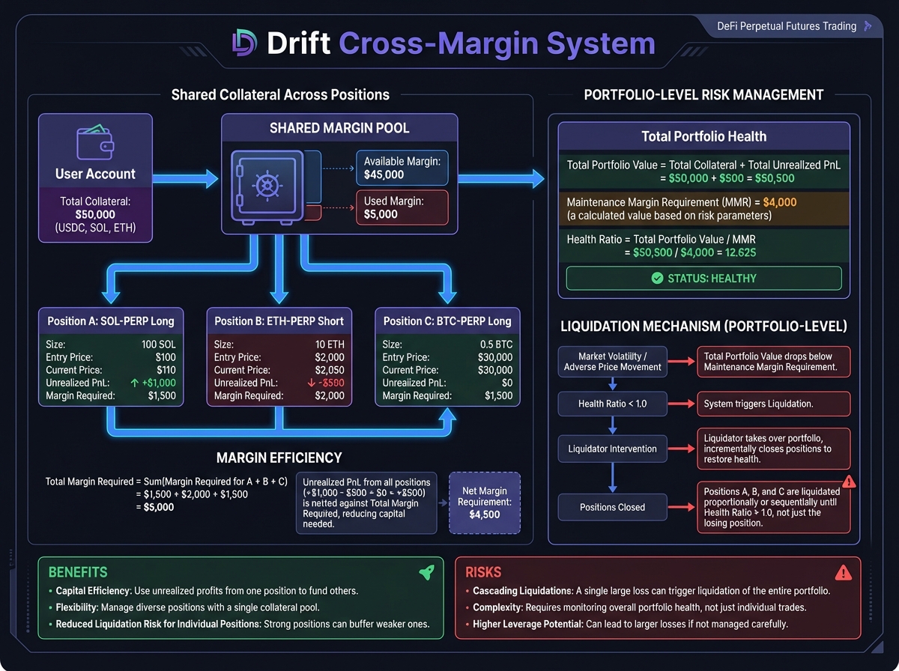This screenshot has height=671, width=899.
Task: Open the Position A: SOL-PERP Long header
Action: pos(111,321)
